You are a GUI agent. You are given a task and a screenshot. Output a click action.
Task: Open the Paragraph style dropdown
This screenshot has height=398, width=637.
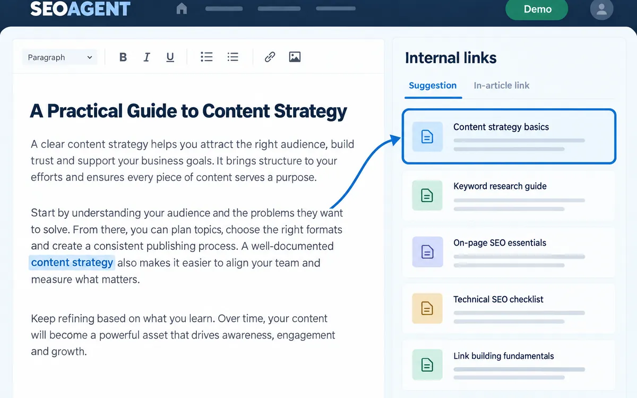point(60,57)
